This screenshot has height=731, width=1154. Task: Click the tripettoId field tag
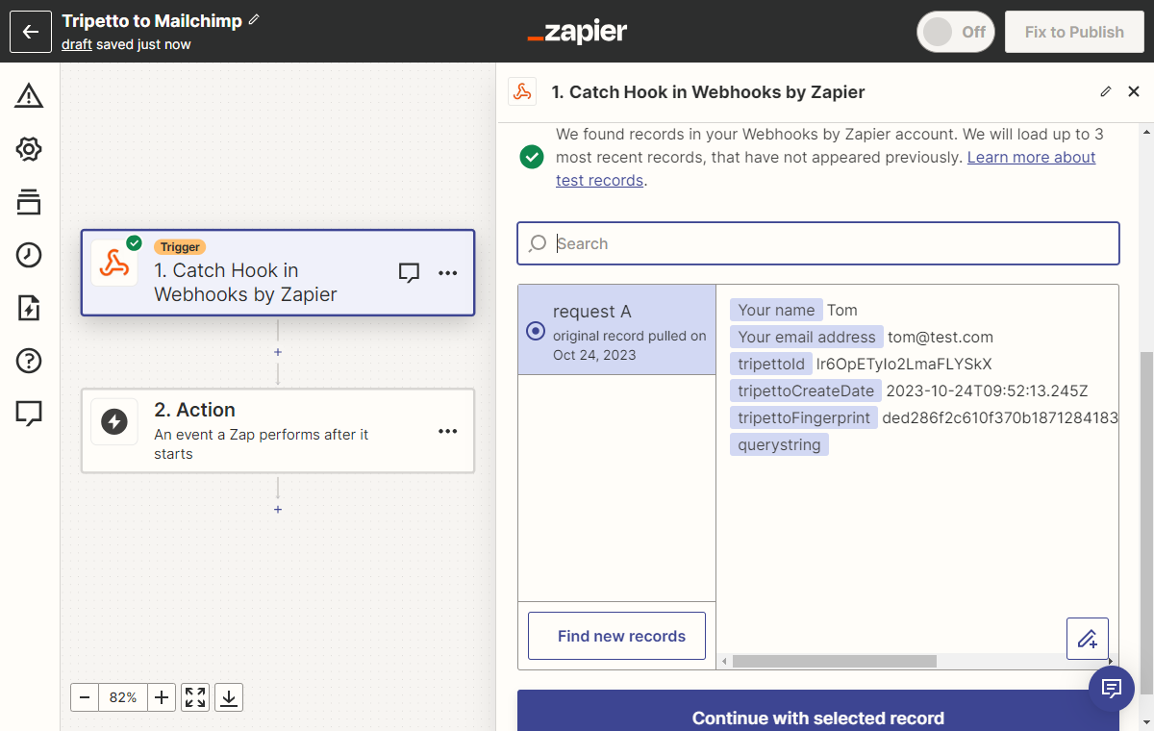coord(770,364)
